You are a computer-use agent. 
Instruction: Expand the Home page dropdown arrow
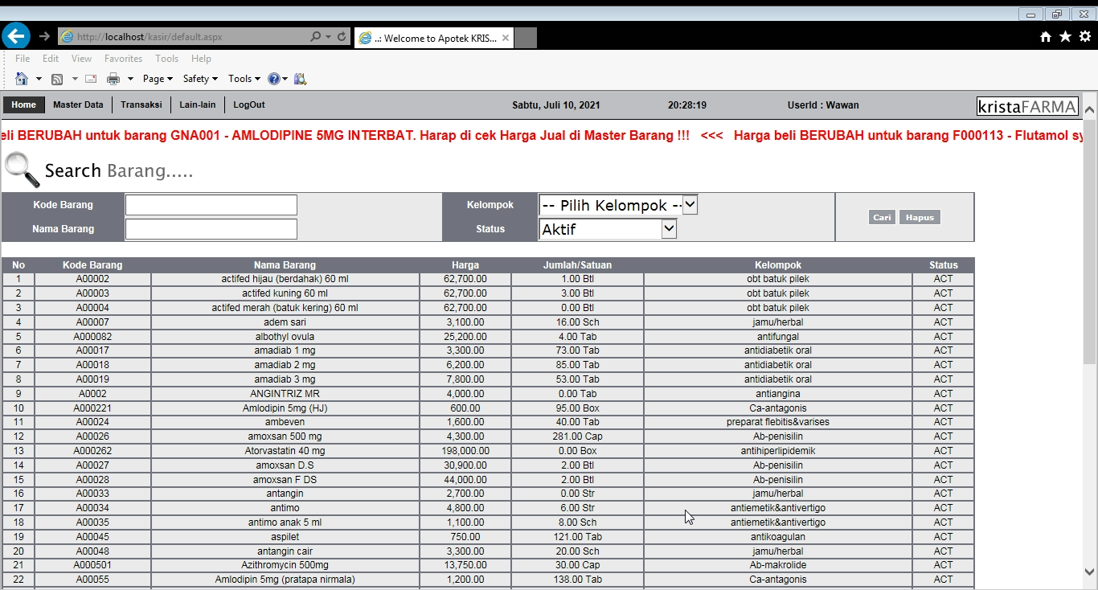(x=39, y=79)
